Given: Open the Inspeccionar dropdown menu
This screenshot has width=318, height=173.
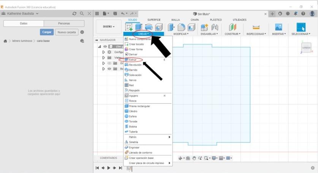Looking at the screenshot, I should tap(256, 34).
